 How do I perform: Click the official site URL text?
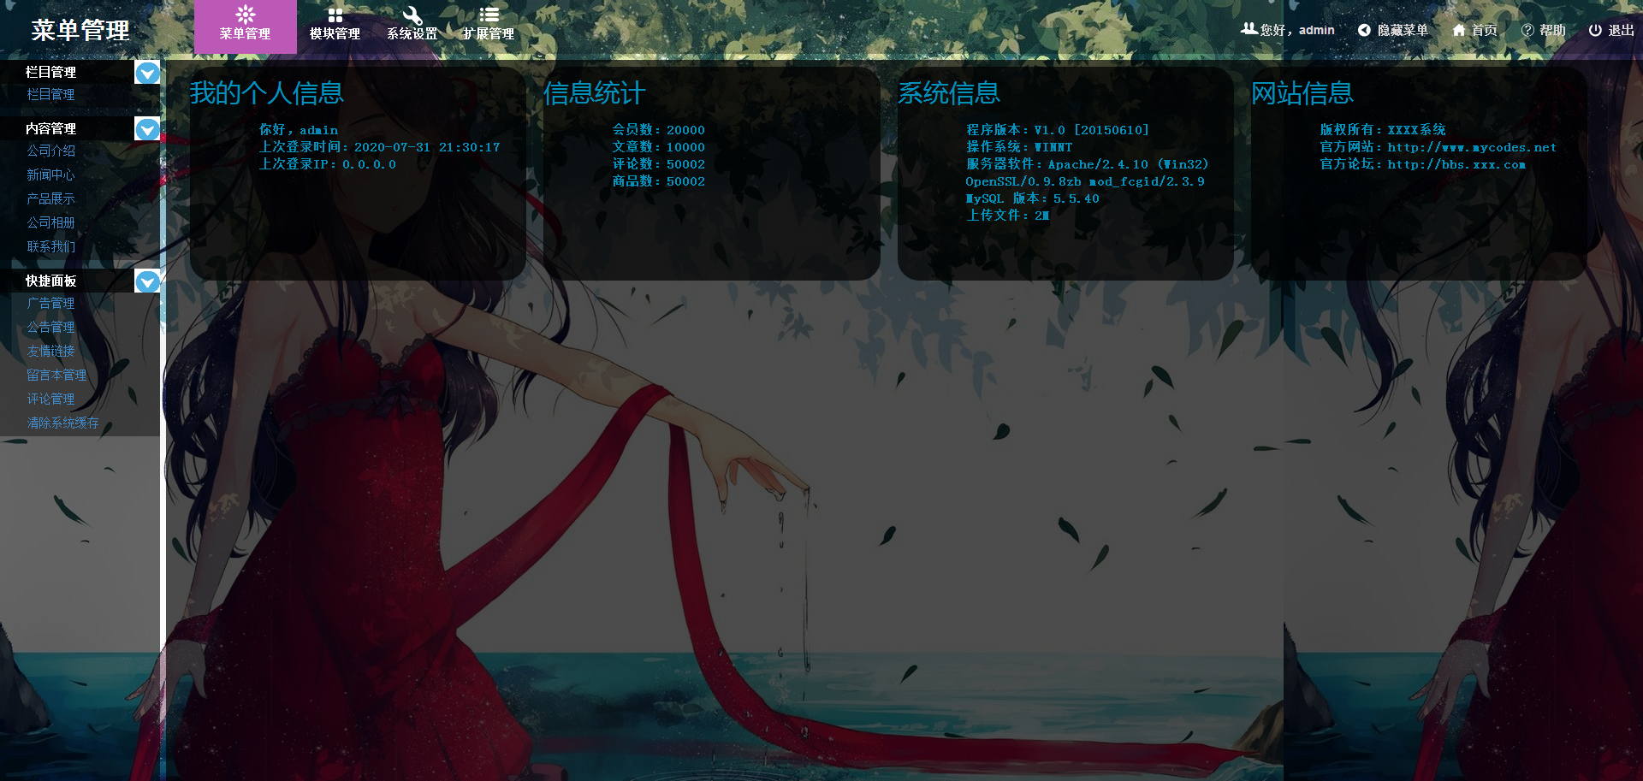click(x=1472, y=147)
